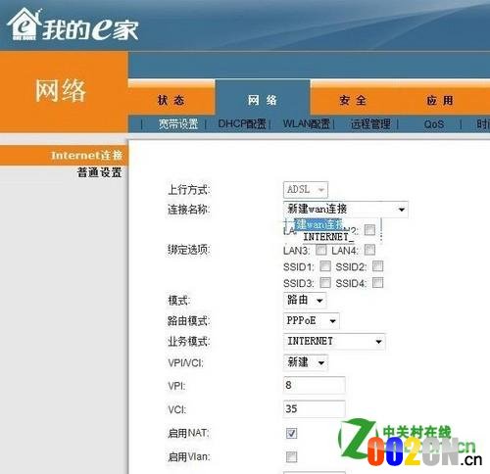Screen dimensions: 490x474
Task: Open the 应用 tab
Action: pyautogui.click(x=440, y=100)
